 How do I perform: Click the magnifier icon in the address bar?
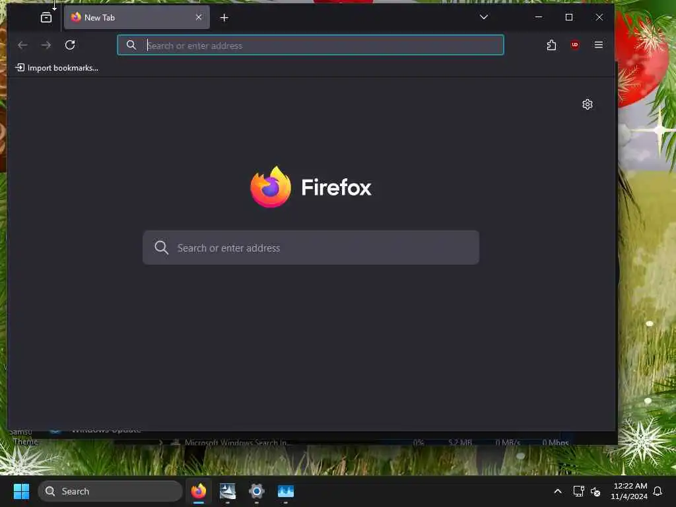pyautogui.click(x=131, y=45)
